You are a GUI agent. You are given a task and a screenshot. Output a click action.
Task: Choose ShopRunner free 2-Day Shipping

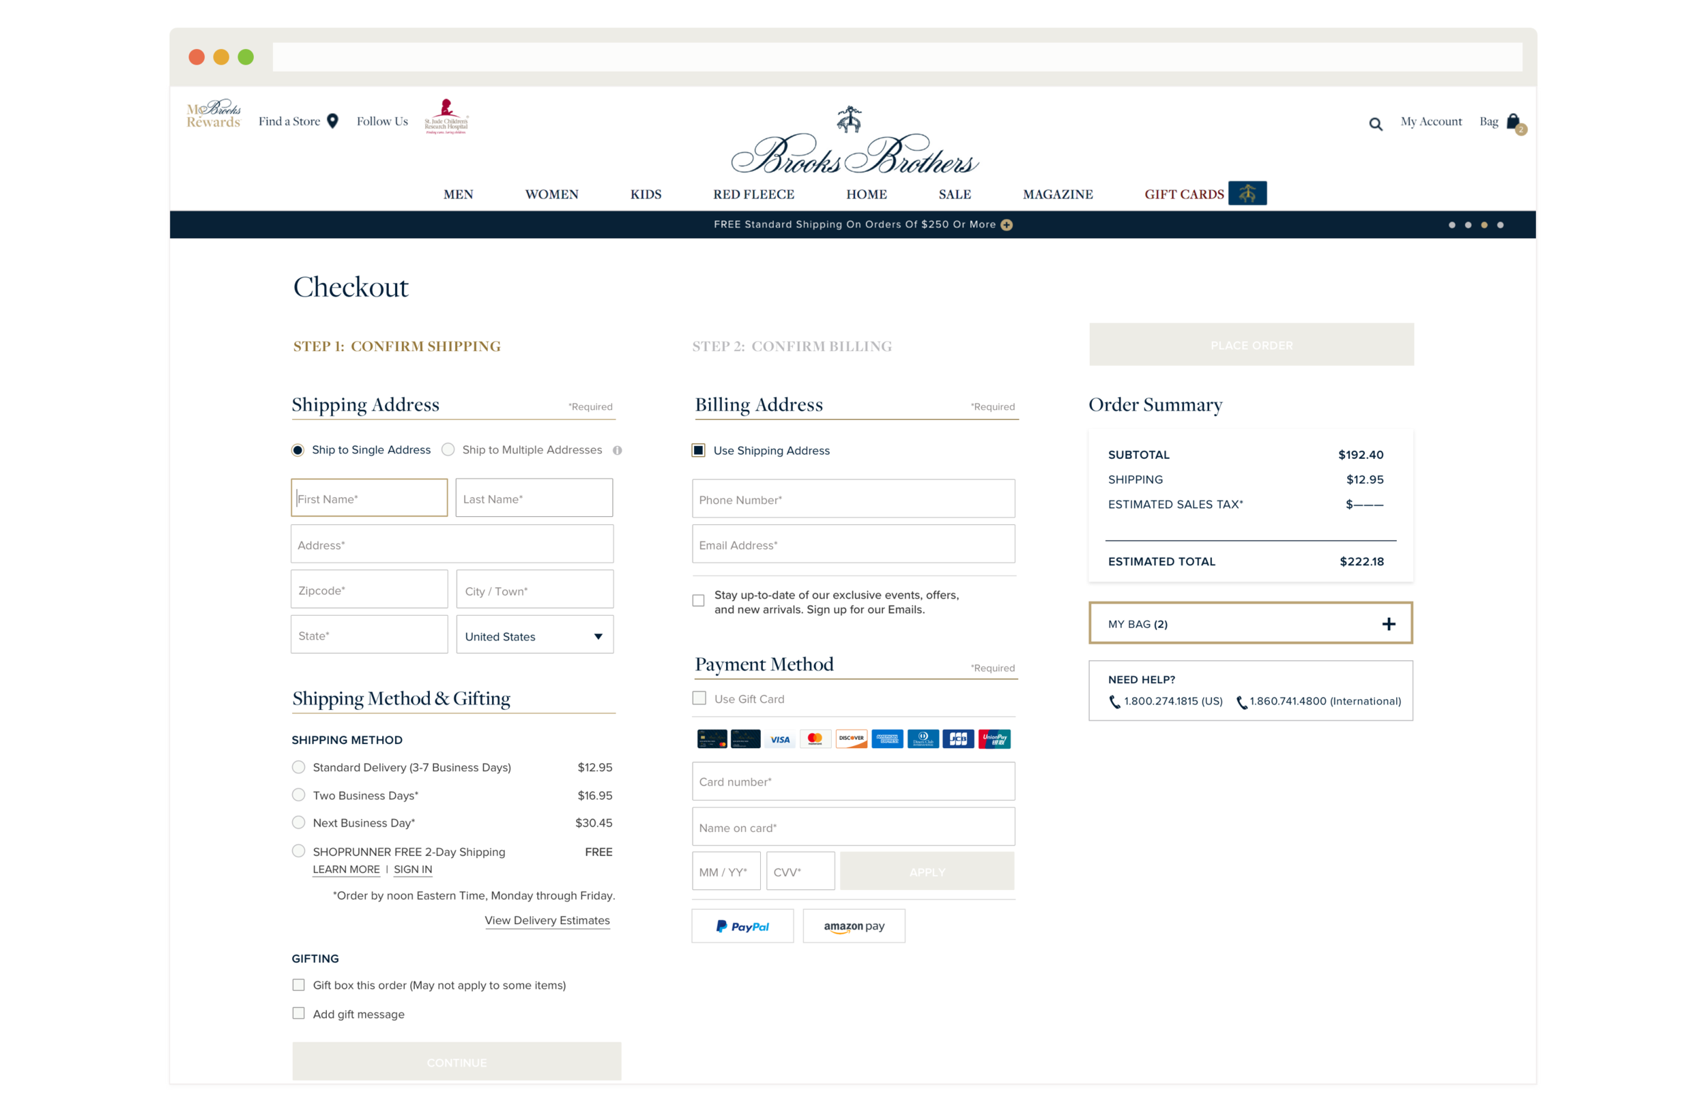299,851
